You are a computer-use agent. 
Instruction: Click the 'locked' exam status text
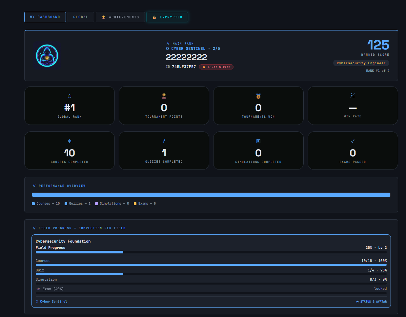[x=380, y=288]
